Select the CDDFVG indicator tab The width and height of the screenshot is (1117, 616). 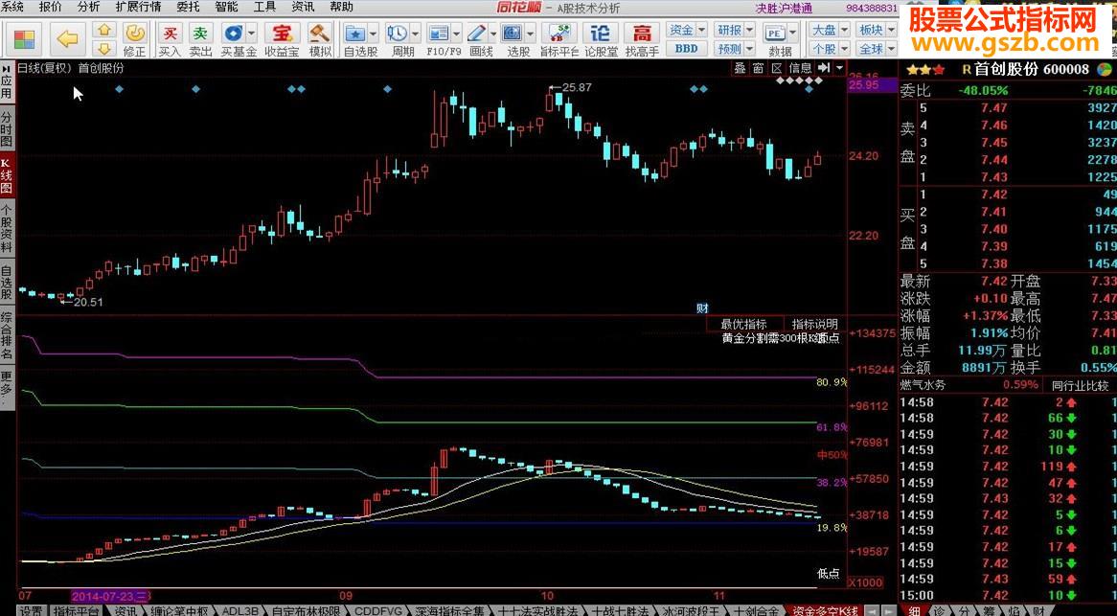click(x=379, y=610)
